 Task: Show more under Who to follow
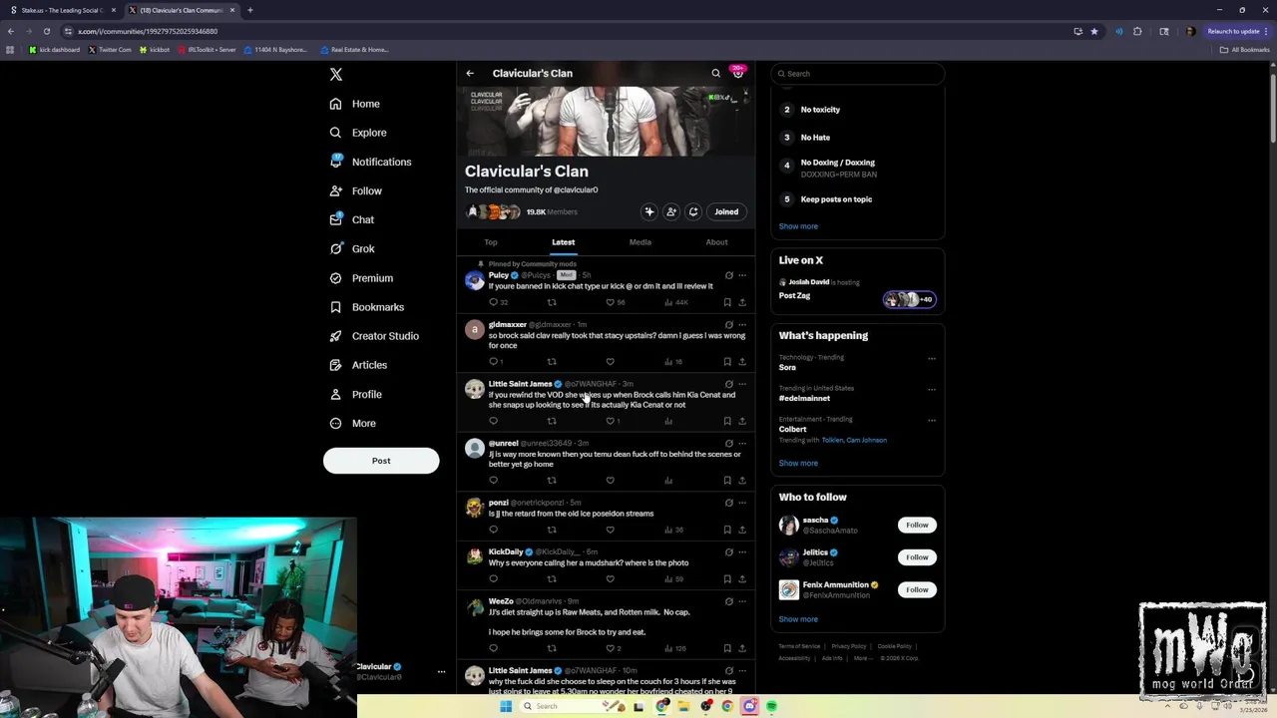[x=798, y=619]
